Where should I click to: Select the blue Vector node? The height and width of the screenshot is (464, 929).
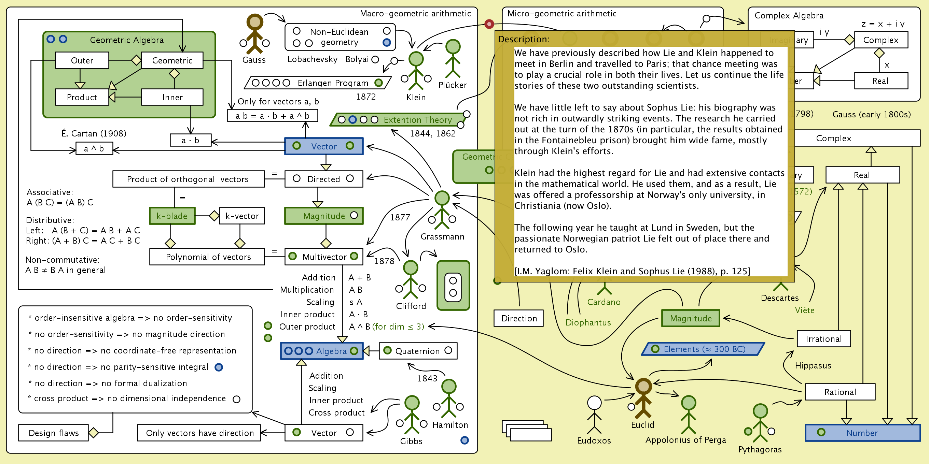(323, 146)
